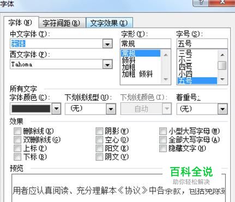Click the help question mark button
Screen dimensions: 235x202
coord(201,3)
